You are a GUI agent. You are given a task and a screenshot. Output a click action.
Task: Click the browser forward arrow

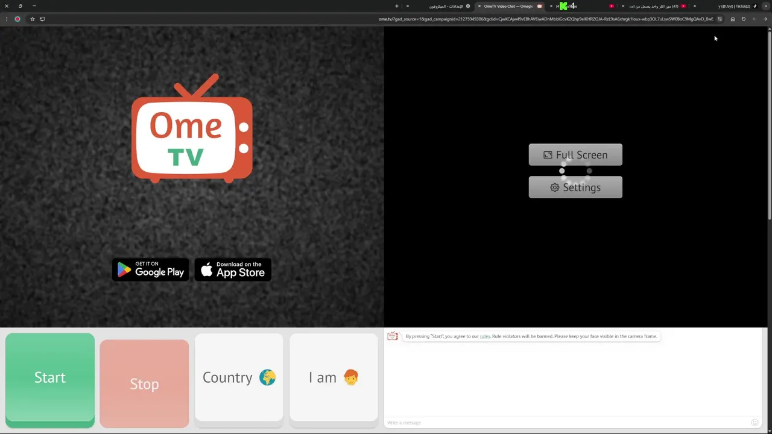point(754,19)
